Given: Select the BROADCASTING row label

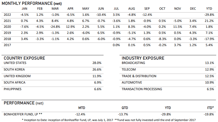Looking at the screenshot, I should 133,63.
